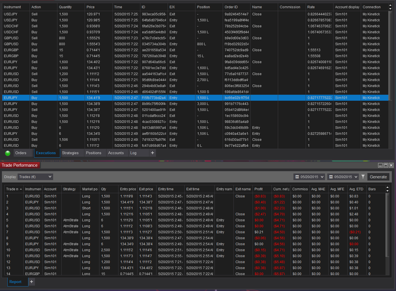Image resolution: width=396 pixels, height=291 pixels.
Task: Open the start date dropdown
Action: [309, 177]
